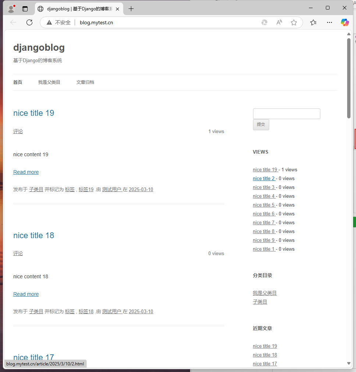
Task: Click the djangoblog site title
Action: (39, 47)
